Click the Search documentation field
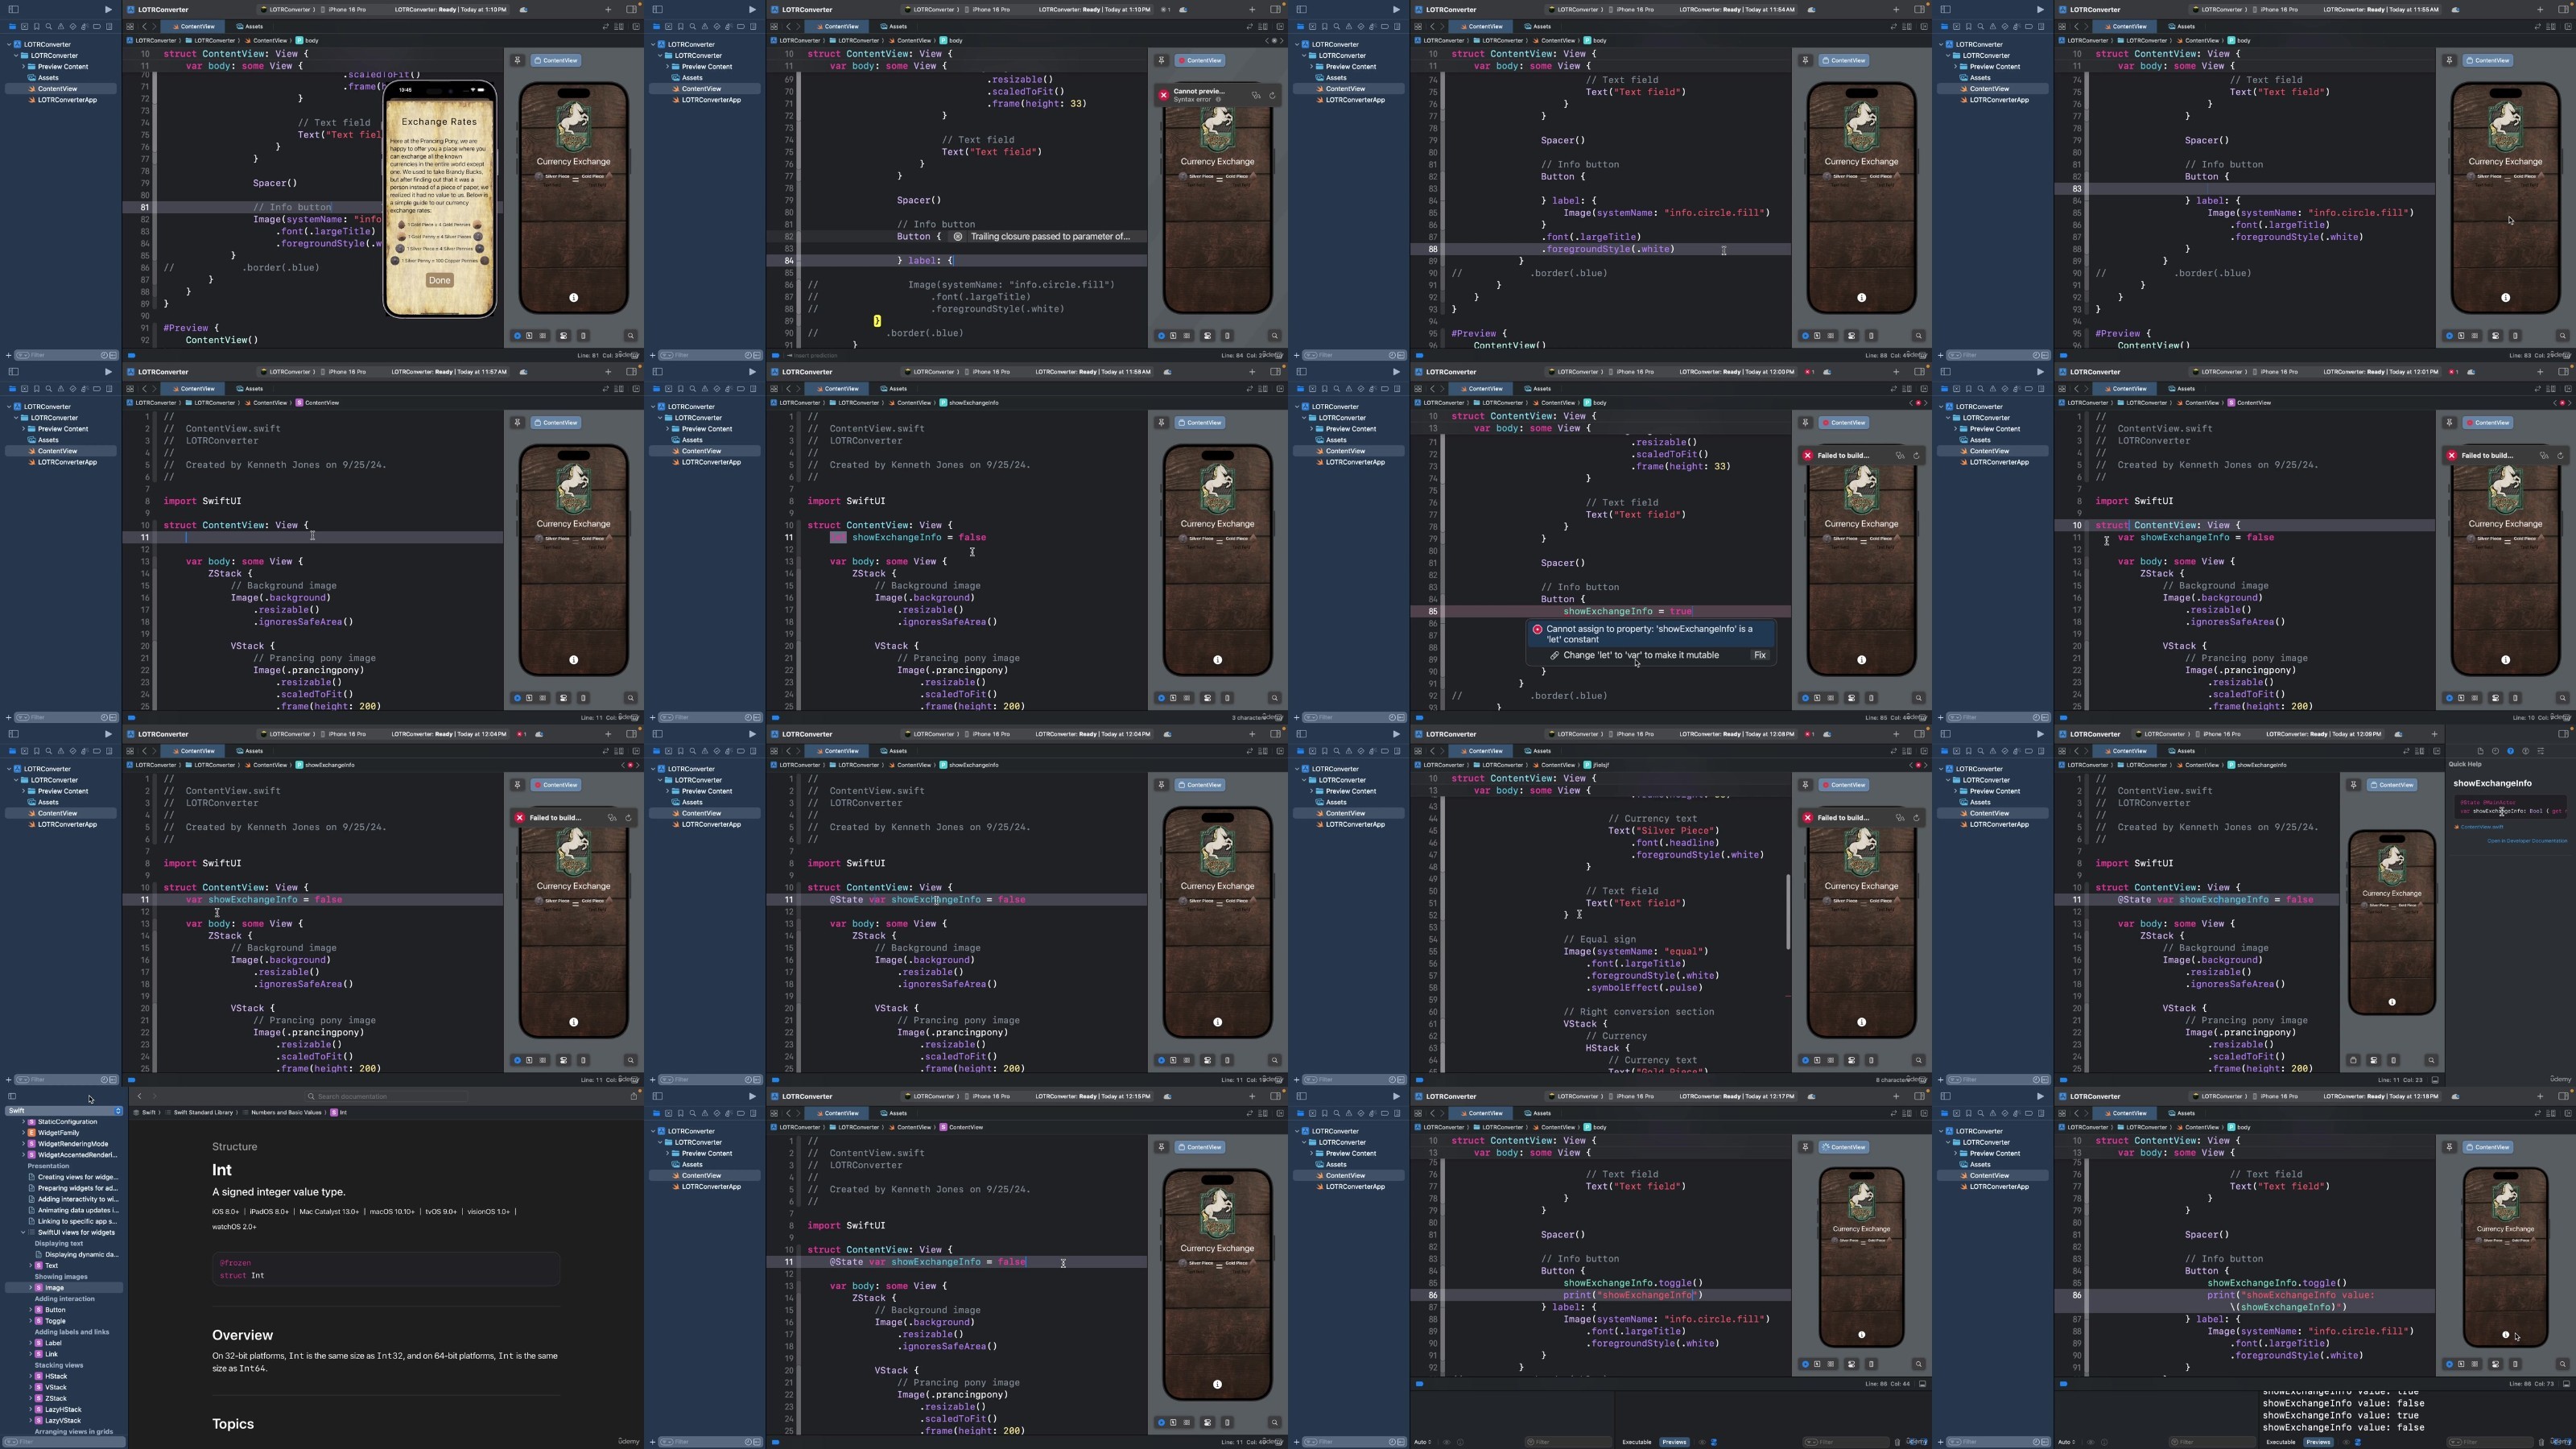 (386, 1097)
